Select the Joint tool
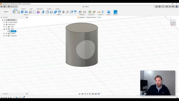Image resolution: width=179 pixels, height=101 pixels. [x=84, y=12]
